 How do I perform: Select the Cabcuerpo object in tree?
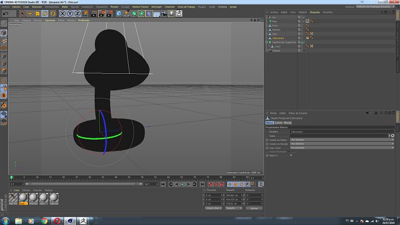(x=278, y=38)
